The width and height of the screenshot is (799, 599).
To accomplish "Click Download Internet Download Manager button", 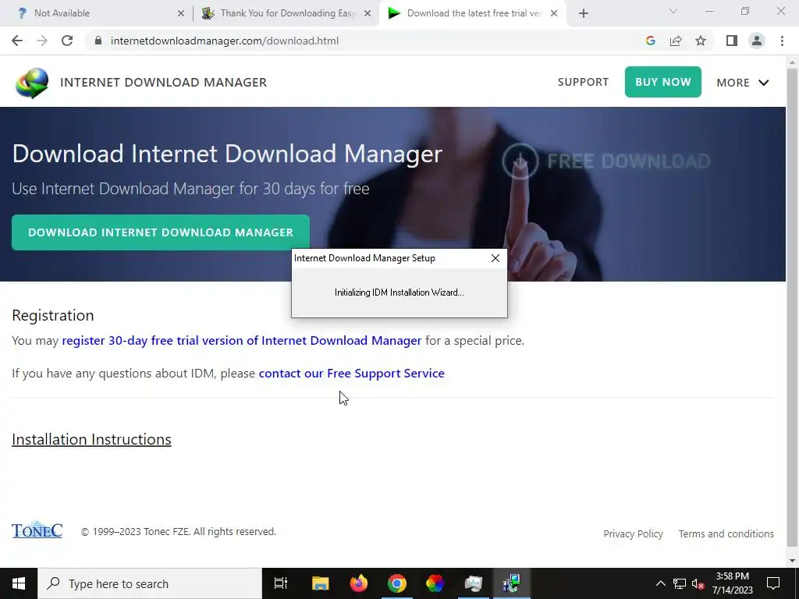I will point(161,232).
